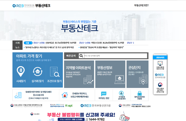Click the building chart icon in 지역별 아파트분석
This screenshot has width=186, height=121.
[x=88, y=80]
